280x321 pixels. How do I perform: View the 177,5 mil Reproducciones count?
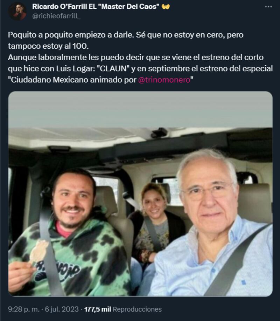pos(123,309)
